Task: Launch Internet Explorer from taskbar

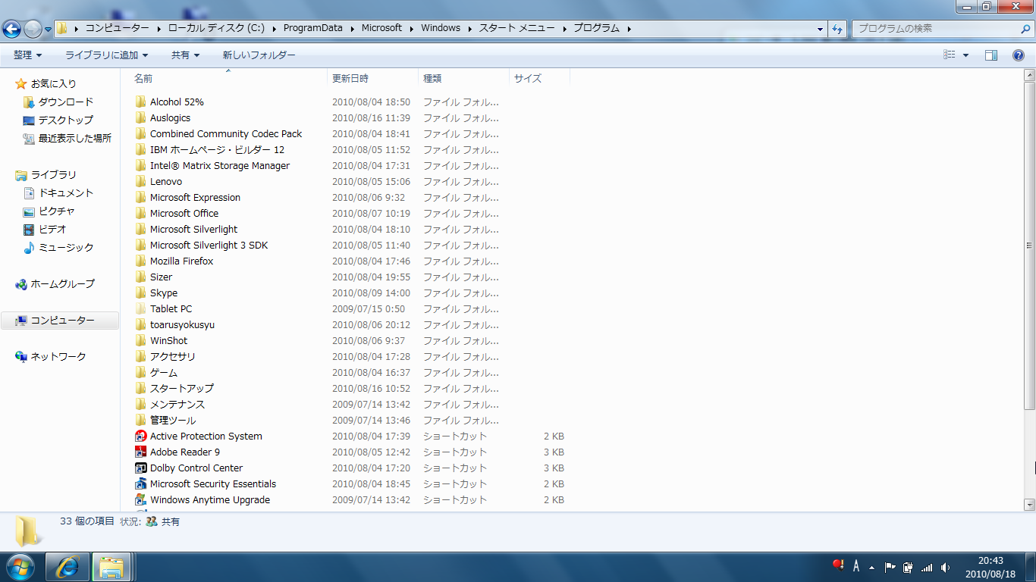Action: [x=67, y=567]
